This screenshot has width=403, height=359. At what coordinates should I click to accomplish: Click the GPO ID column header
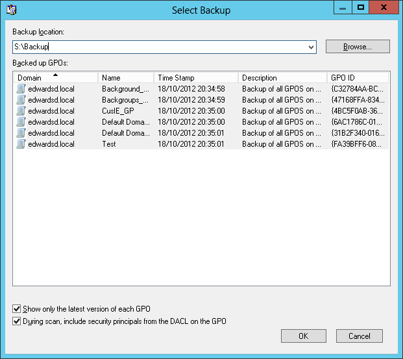[357, 78]
